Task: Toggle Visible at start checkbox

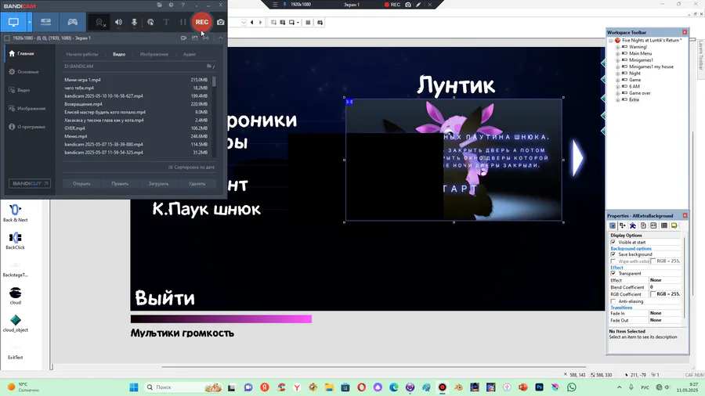Action: click(613, 242)
